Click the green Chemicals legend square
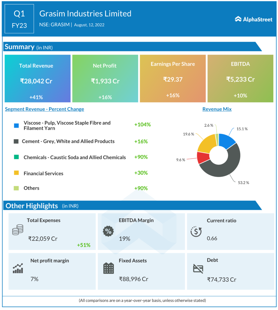The width and height of the screenshot is (278, 310). (x=16, y=157)
